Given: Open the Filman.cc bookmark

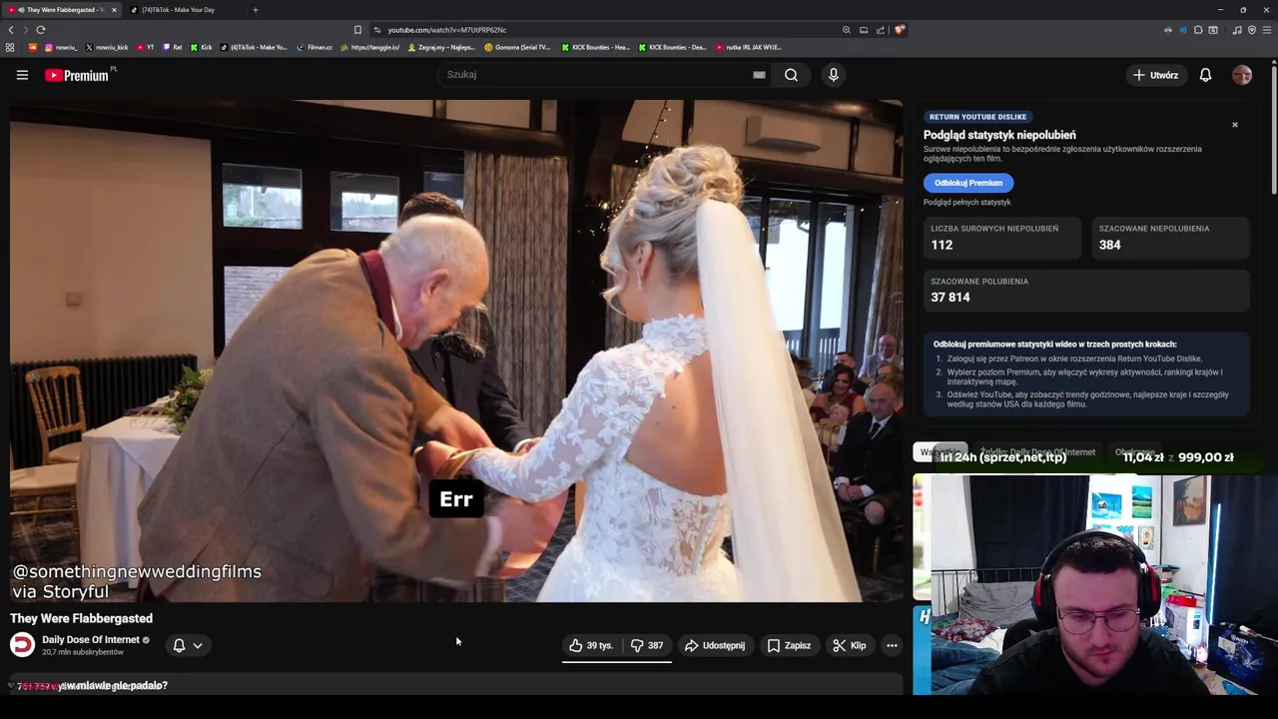Looking at the screenshot, I should coord(315,47).
